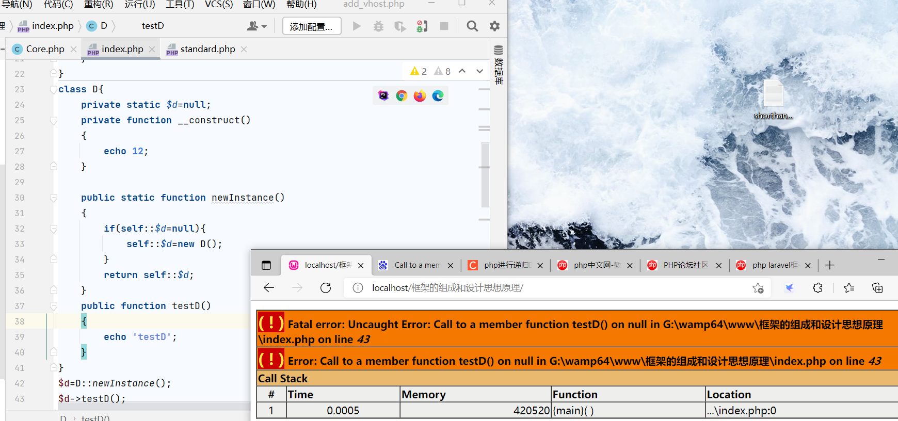Switch to the 'Call to a mem' browser tab
The image size is (898, 421).
pyautogui.click(x=417, y=265)
